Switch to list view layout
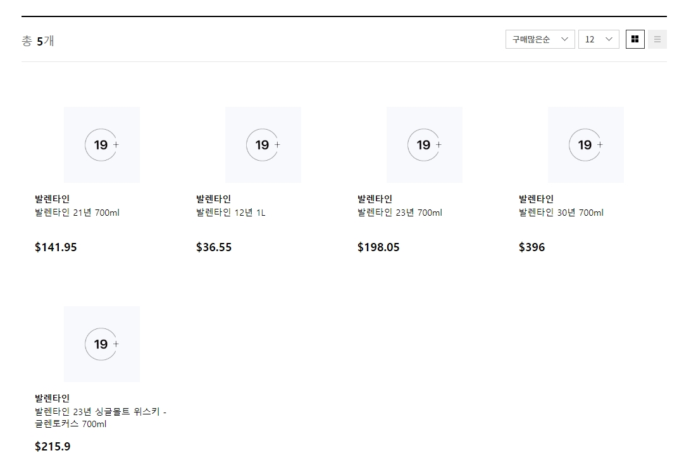The image size is (684, 472). pyautogui.click(x=657, y=39)
